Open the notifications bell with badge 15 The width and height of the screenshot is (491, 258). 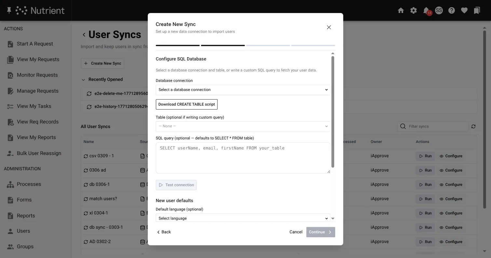(426, 10)
